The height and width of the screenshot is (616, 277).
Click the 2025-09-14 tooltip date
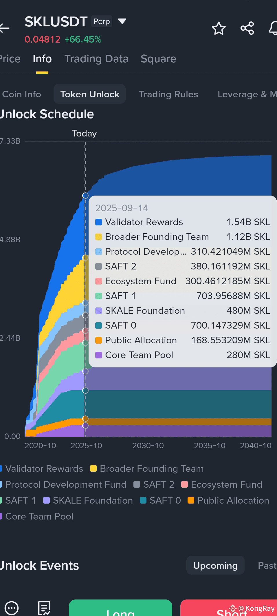(x=122, y=208)
